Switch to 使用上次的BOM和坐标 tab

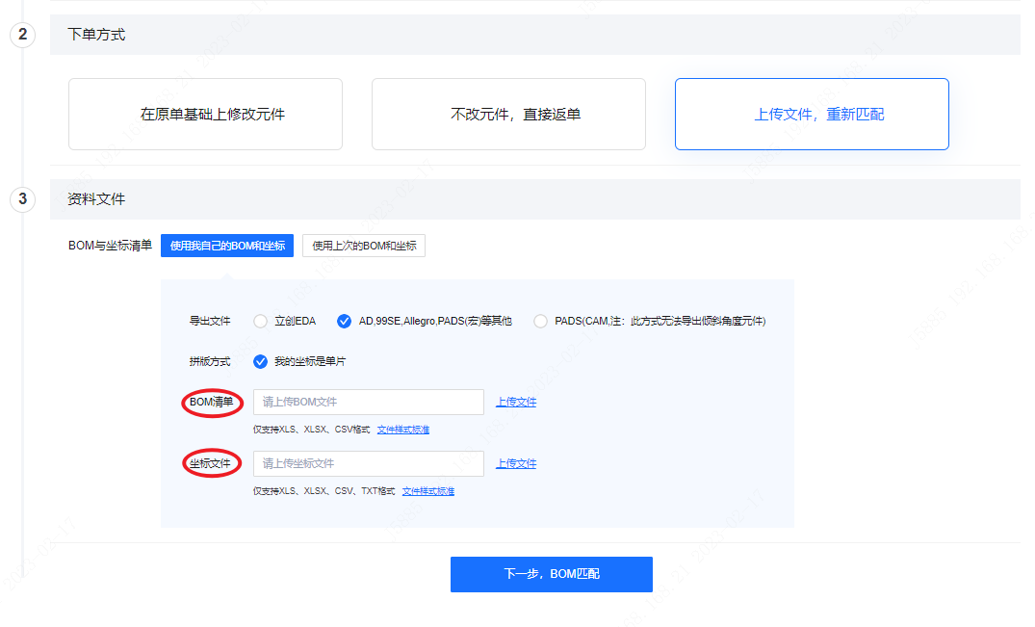(364, 246)
